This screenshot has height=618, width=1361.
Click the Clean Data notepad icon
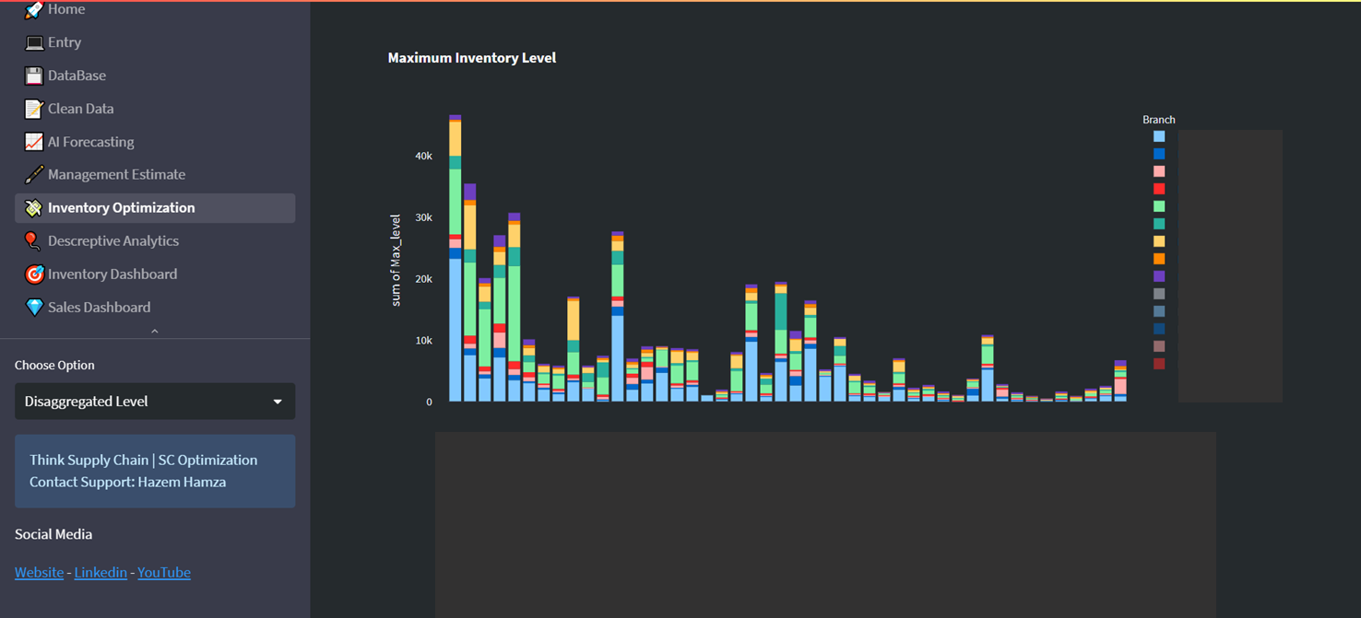click(x=33, y=109)
